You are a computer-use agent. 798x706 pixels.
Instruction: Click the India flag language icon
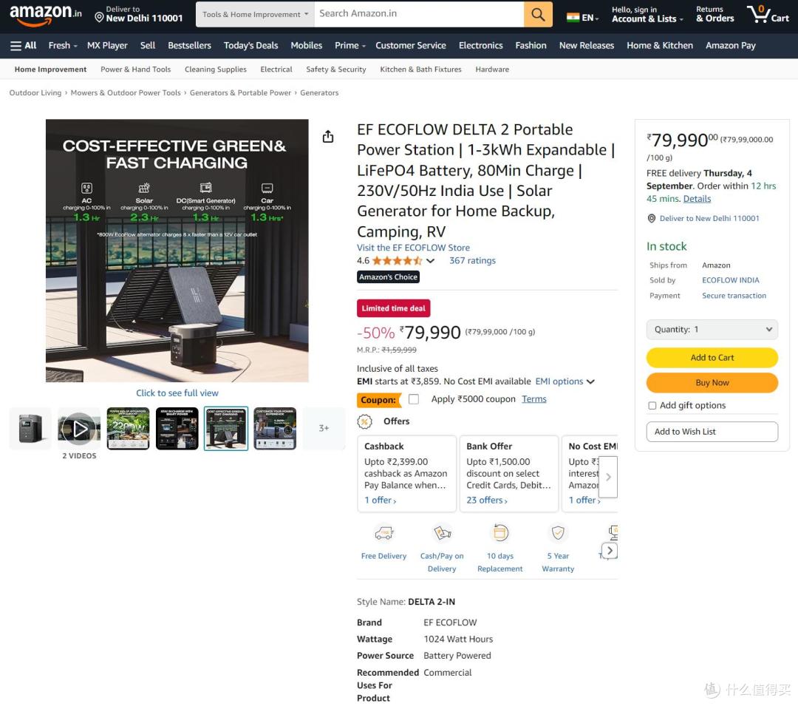coord(573,18)
